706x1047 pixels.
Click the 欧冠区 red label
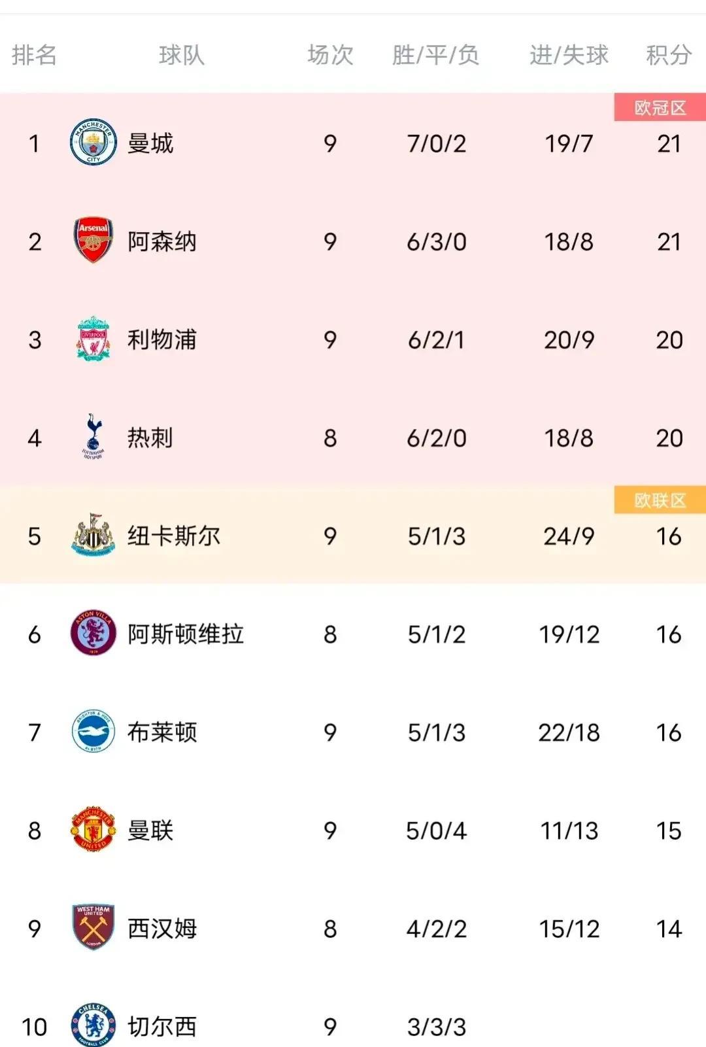tap(660, 108)
